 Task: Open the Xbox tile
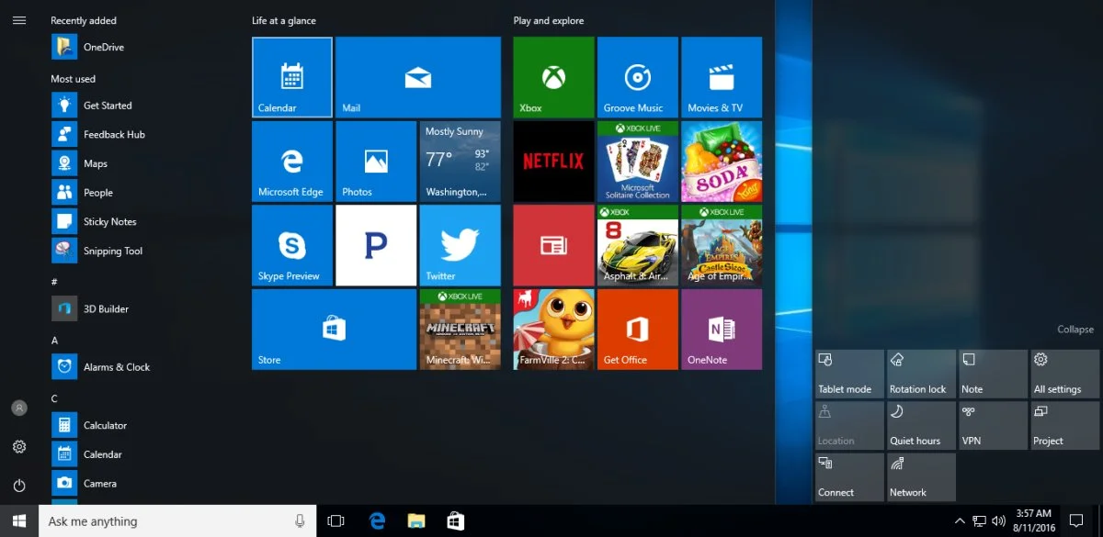point(553,77)
